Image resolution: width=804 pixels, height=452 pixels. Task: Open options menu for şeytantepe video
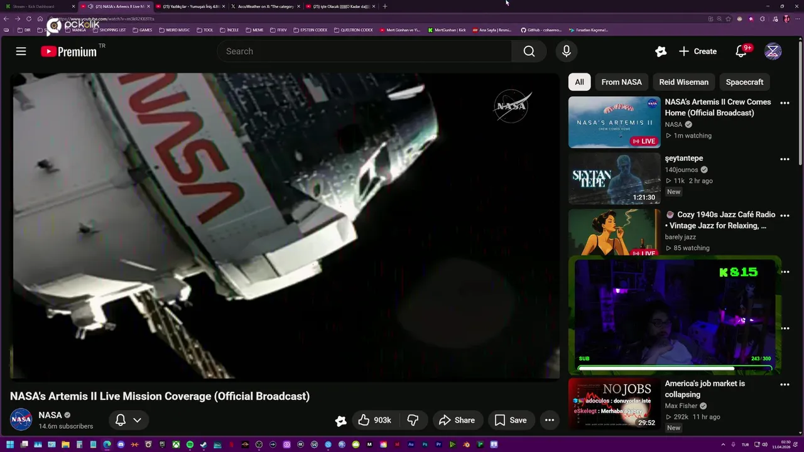pos(785,159)
